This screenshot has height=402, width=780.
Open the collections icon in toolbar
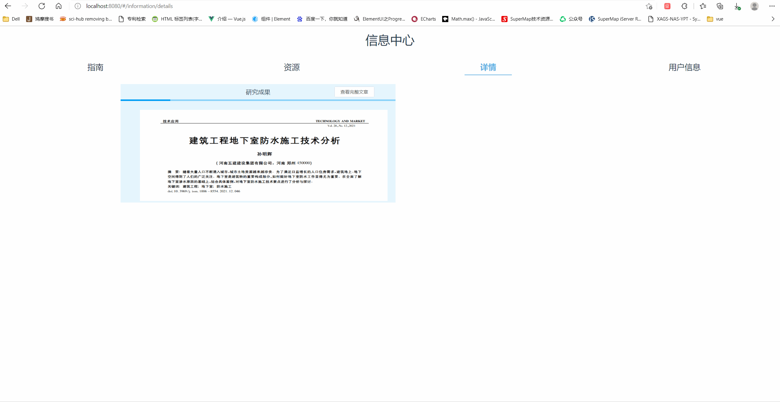point(720,6)
